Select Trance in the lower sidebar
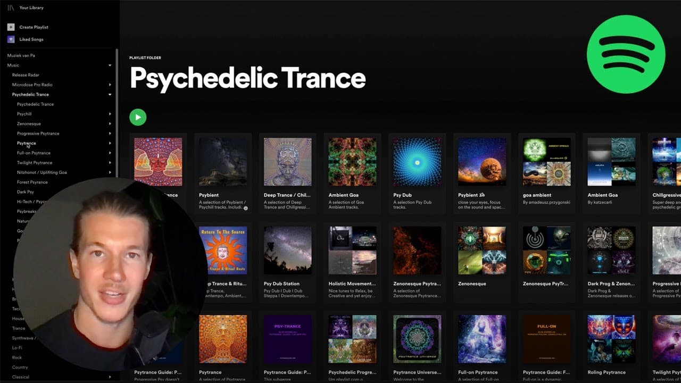 tap(19, 328)
